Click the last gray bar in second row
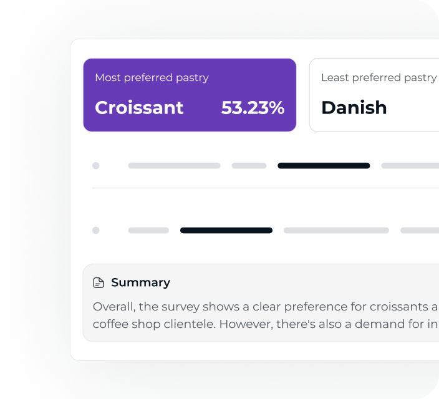Viewport: 439px width, 399px height. (x=419, y=230)
